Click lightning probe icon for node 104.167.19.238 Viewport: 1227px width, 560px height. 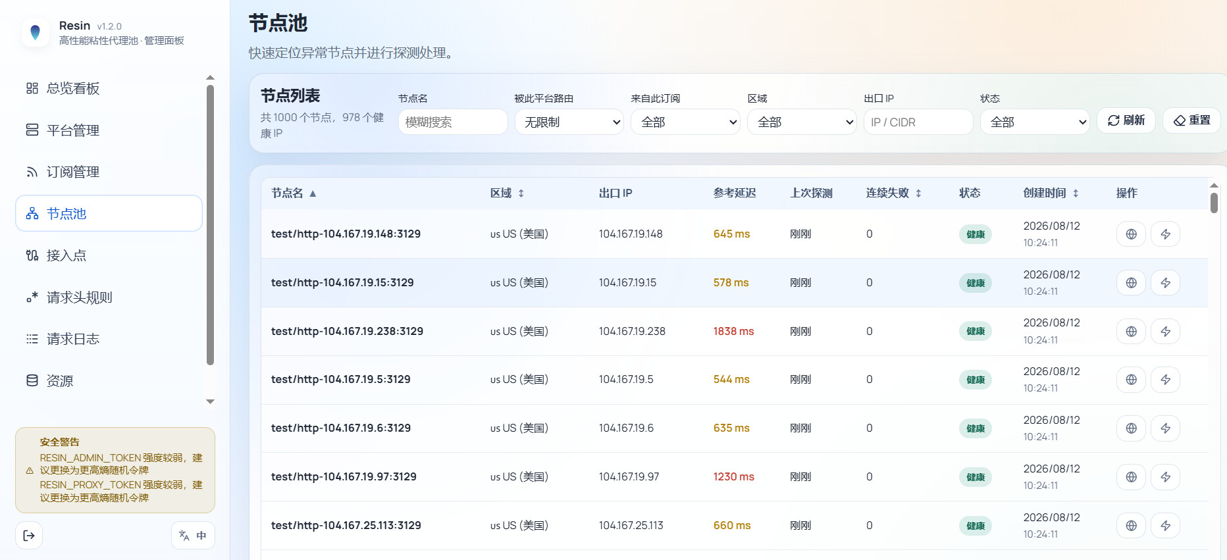[x=1165, y=332]
